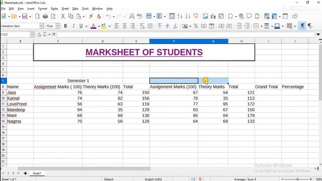This screenshot has width=322, height=181.
Task: Sort descending toolbar icon
Action: point(188,16)
